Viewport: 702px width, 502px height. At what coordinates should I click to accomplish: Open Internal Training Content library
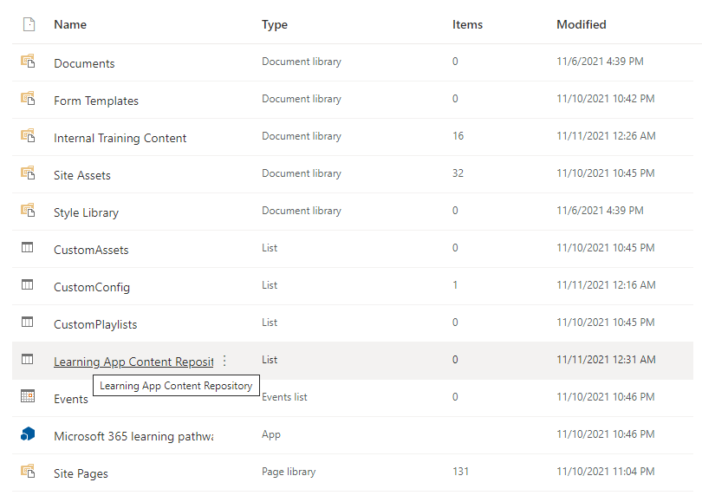[120, 139]
